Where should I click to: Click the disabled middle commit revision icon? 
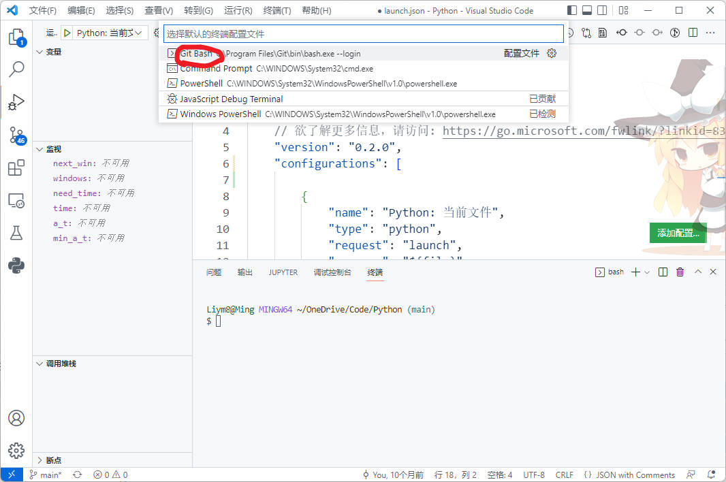point(640,33)
